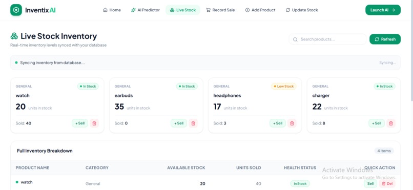The height and width of the screenshot is (190, 413).
Task: Delete the watch card with trash icon
Action: click(x=94, y=123)
